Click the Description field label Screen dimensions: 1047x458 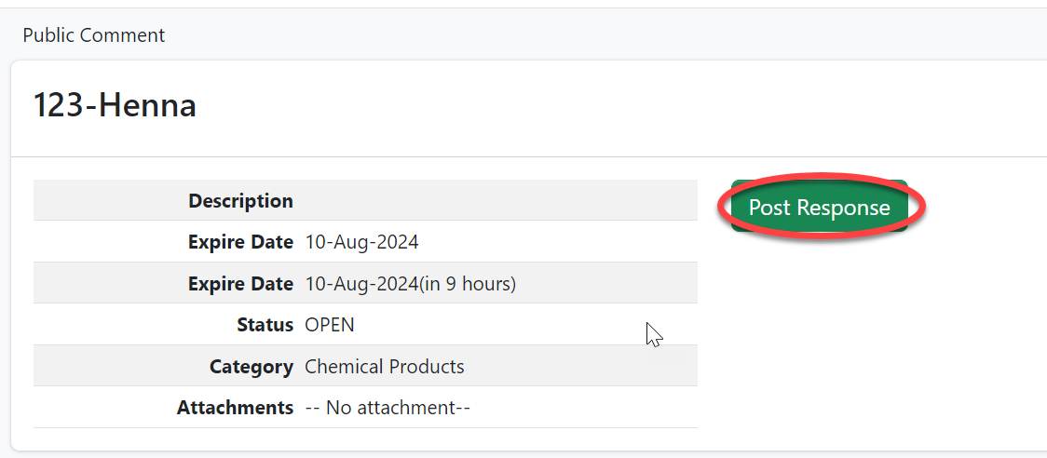(240, 201)
